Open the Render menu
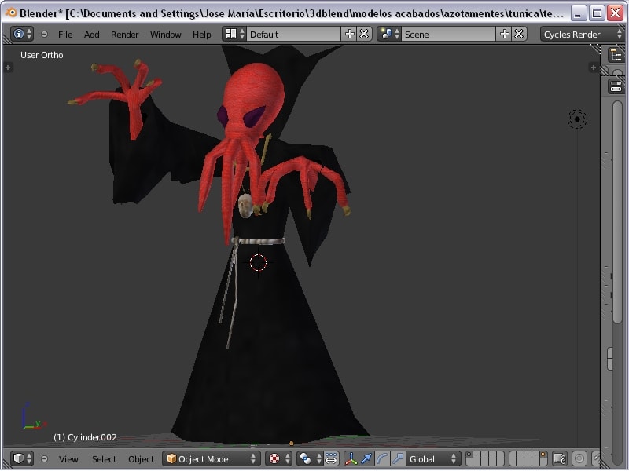Screen dimensions: 629x471 [124, 34]
